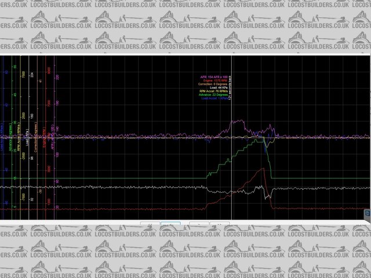Click the '121 seconds back' cursor label
Screen dimensions: 371x278
(230, 87)
